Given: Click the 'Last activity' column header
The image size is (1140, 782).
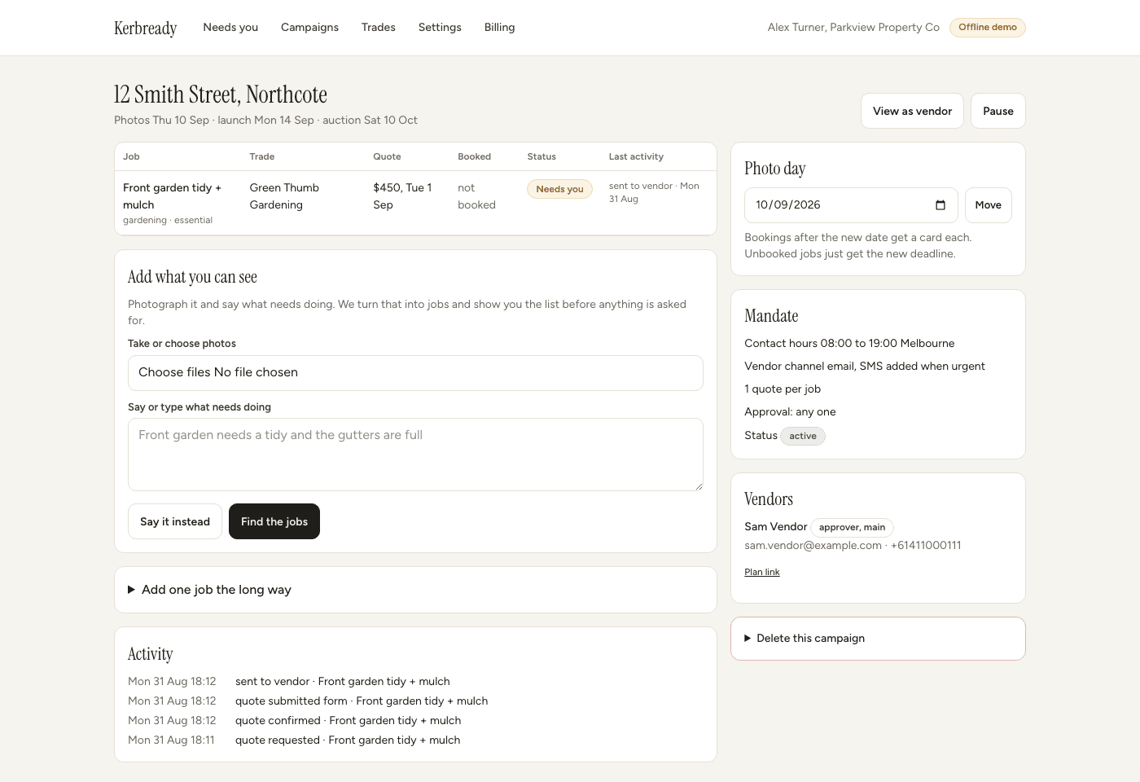Looking at the screenshot, I should (636, 156).
